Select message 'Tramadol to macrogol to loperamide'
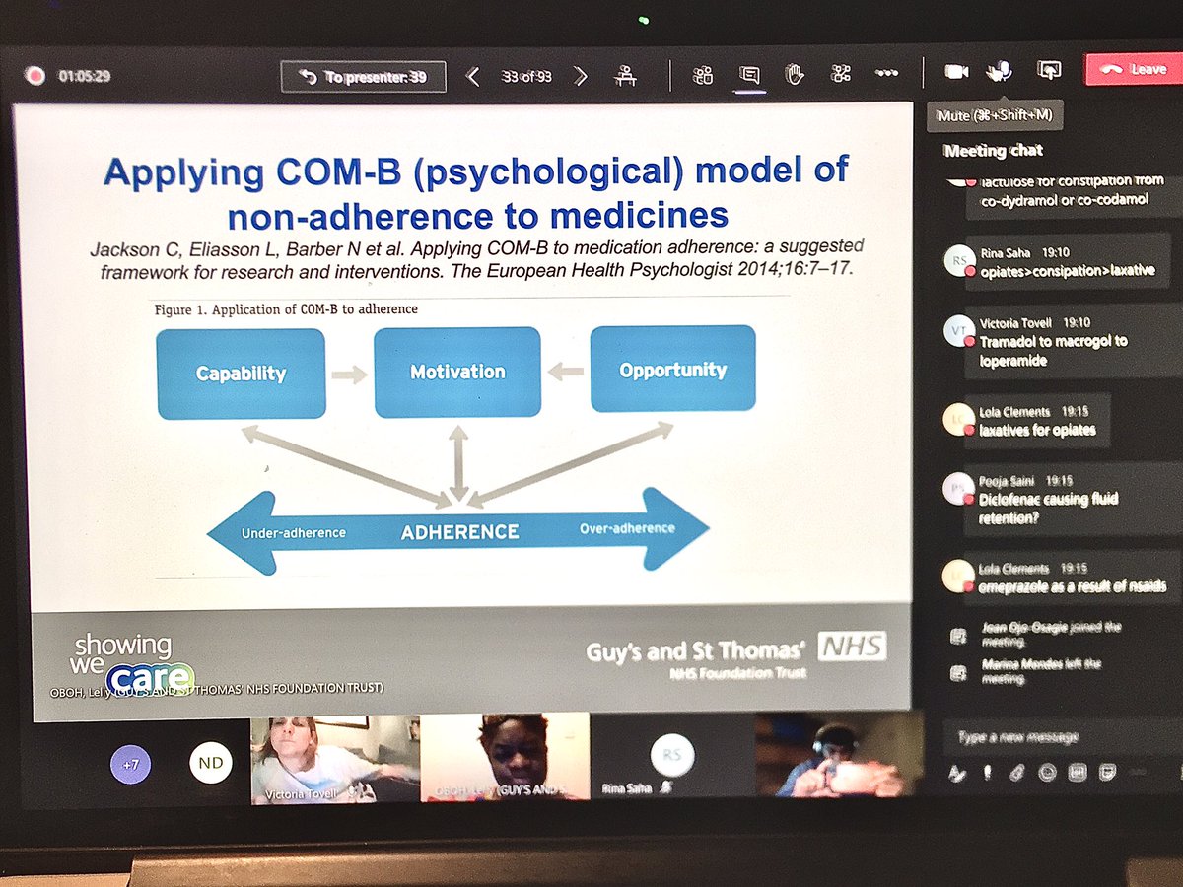Image resolution: width=1183 pixels, height=887 pixels. pos(1053,351)
